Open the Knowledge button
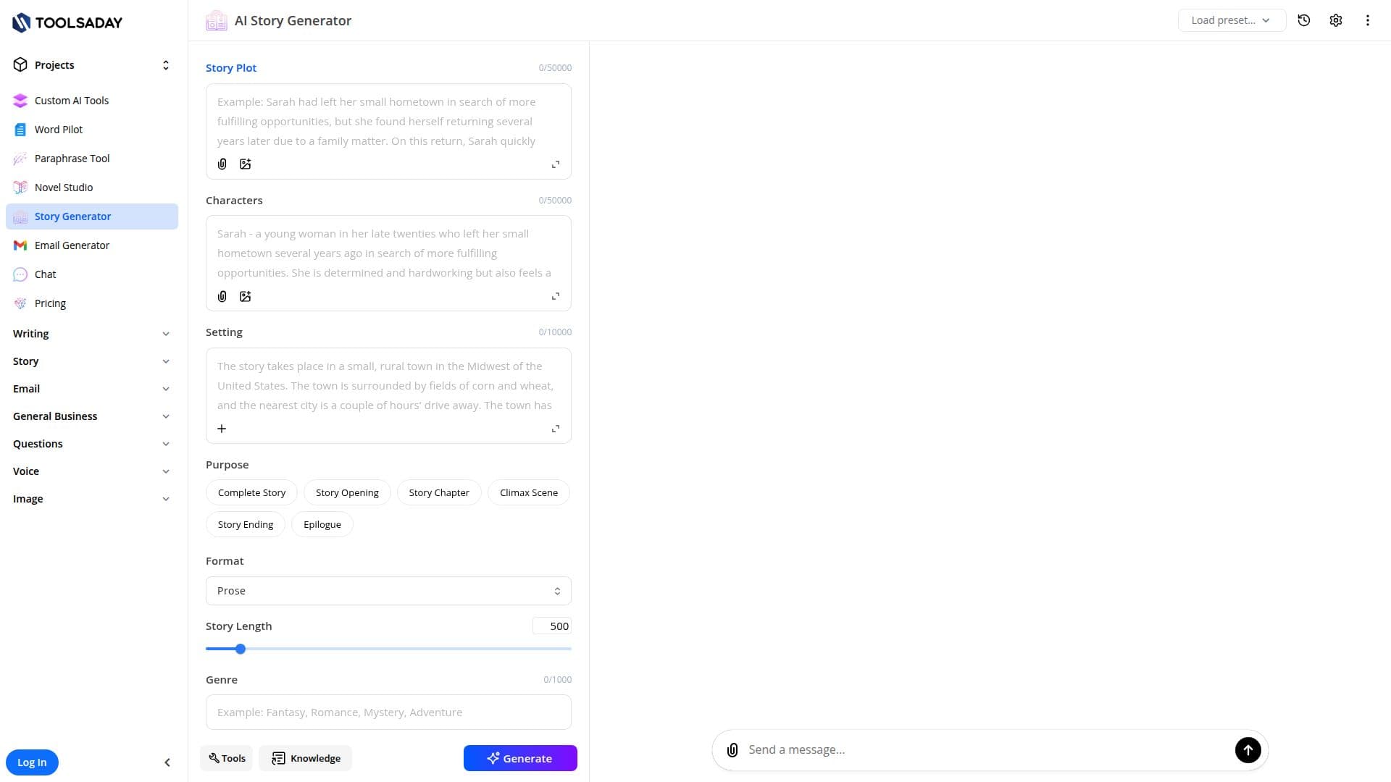This screenshot has height=782, width=1391. click(306, 758)
